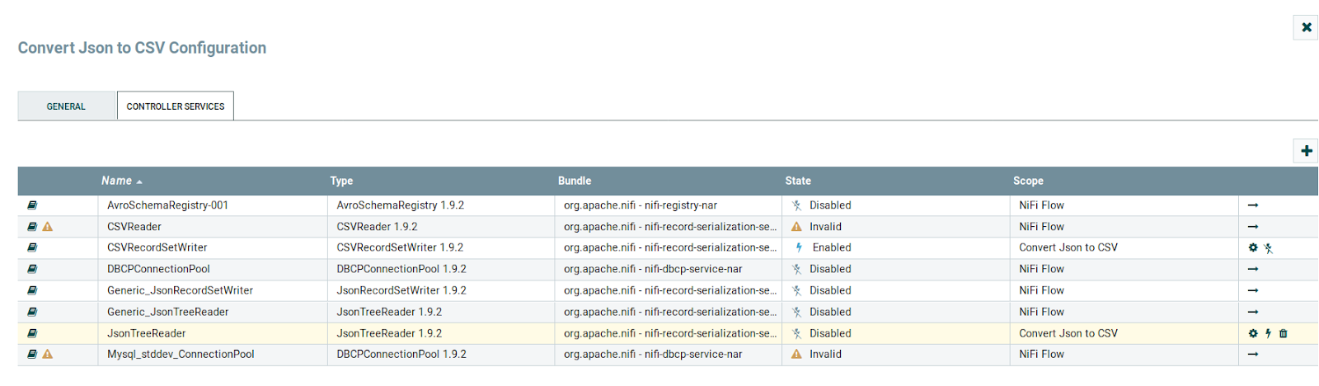Viewport: 1319px width, 386px height.
Task: Click the go-to arrow for AvroSchemaRegistry-001
Action: (x=1253, y=205)
